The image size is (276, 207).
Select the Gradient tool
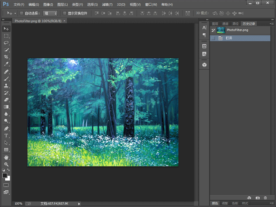click(x=6, y=107)
